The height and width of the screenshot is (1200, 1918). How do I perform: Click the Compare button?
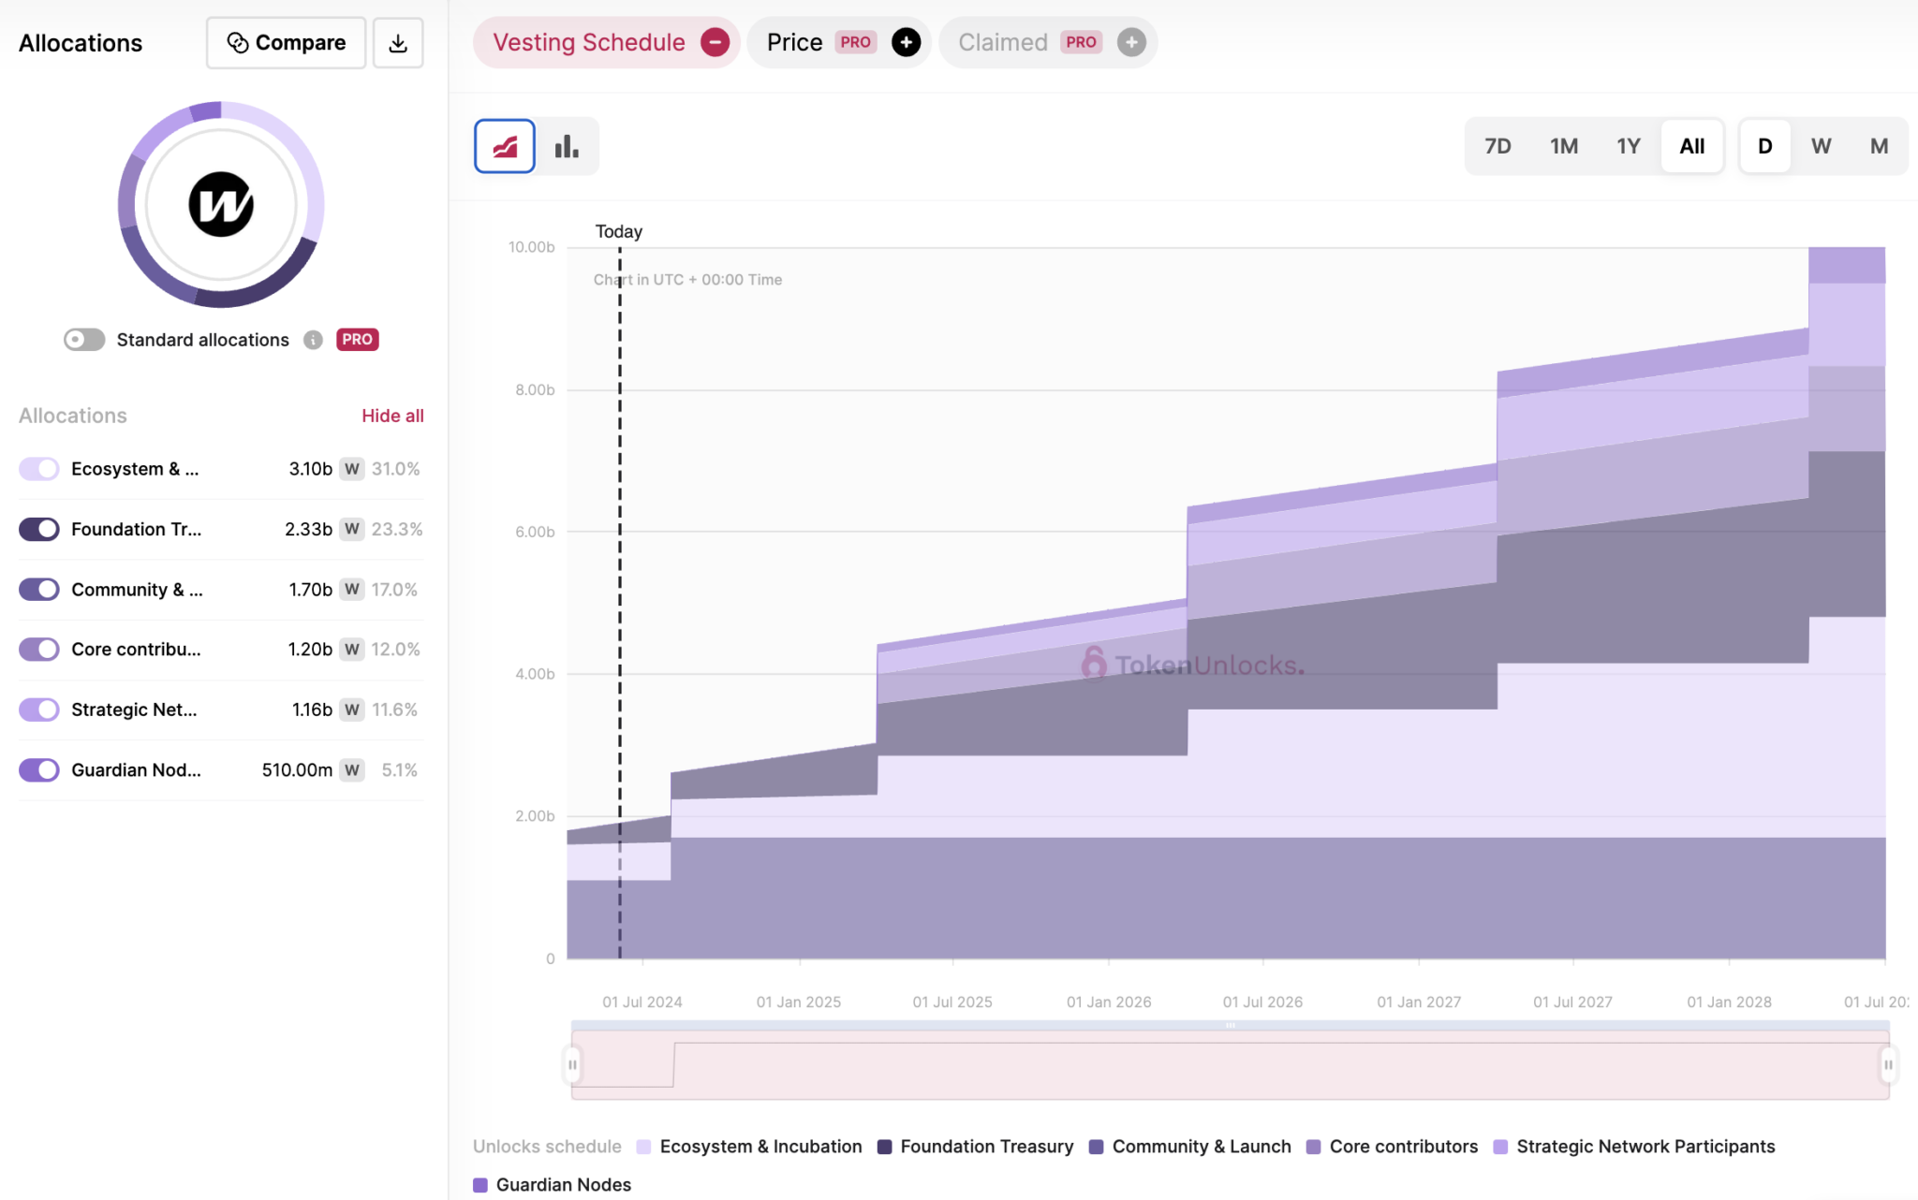pyautogui.click(x=285, y=43)
